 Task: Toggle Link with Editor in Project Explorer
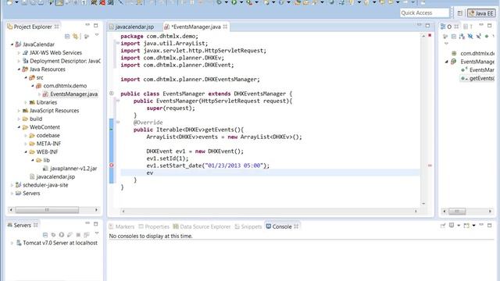click(76, 37)
